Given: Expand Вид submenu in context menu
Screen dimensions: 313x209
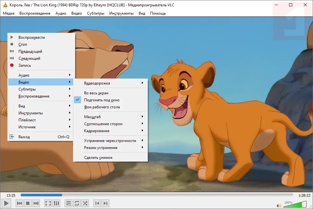Looking at the screenshot, I should [41, 106].
